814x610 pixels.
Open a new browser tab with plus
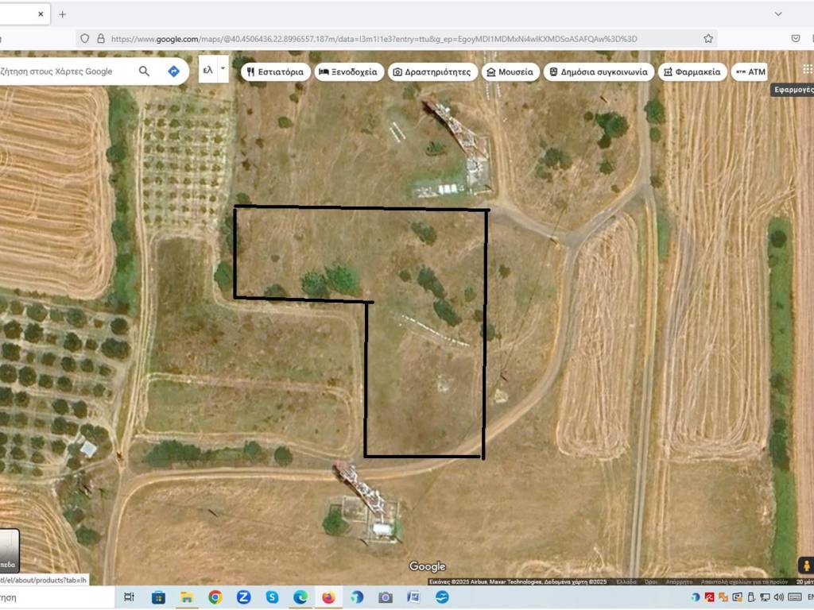point(63,14)
